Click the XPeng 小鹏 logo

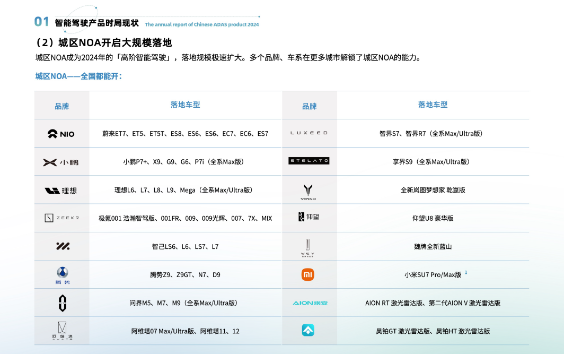61,161
